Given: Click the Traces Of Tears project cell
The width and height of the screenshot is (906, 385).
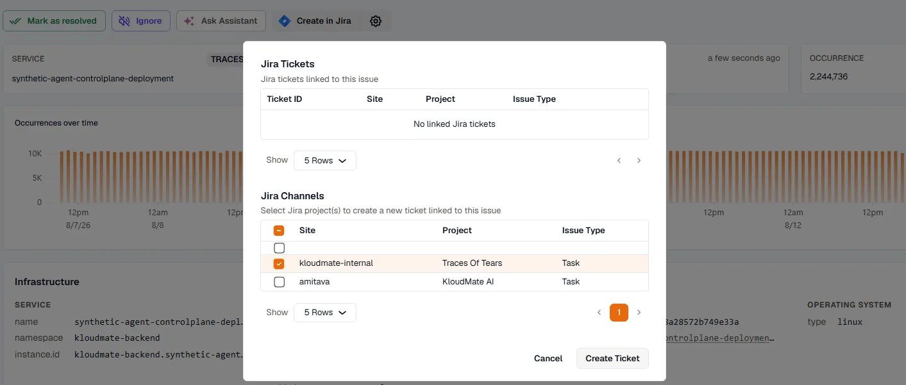Looking at the screenshot, I should click(x=472, y=263).
